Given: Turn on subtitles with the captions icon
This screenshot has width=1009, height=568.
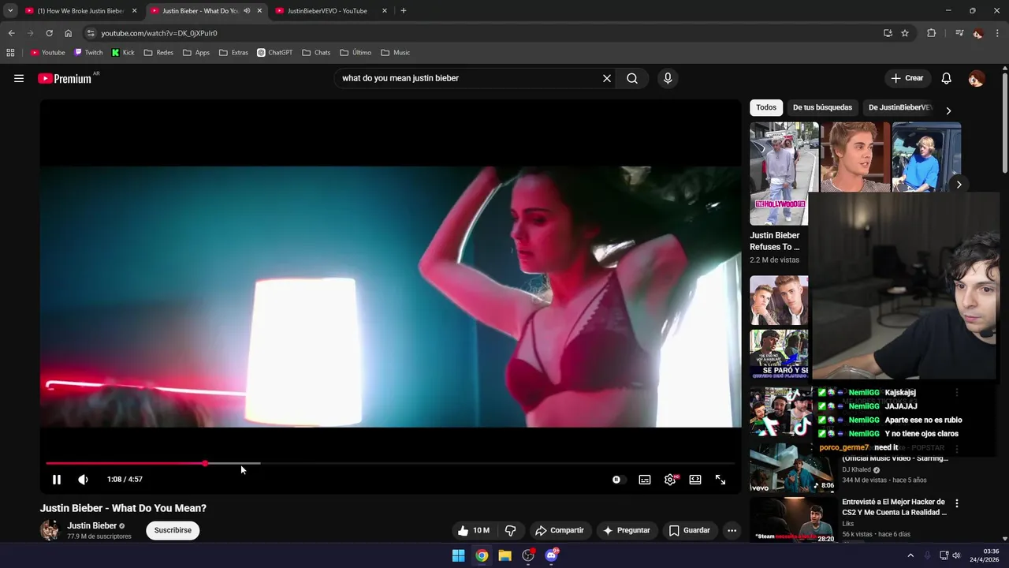Looking at the screenshot, I should pos(645,480).
